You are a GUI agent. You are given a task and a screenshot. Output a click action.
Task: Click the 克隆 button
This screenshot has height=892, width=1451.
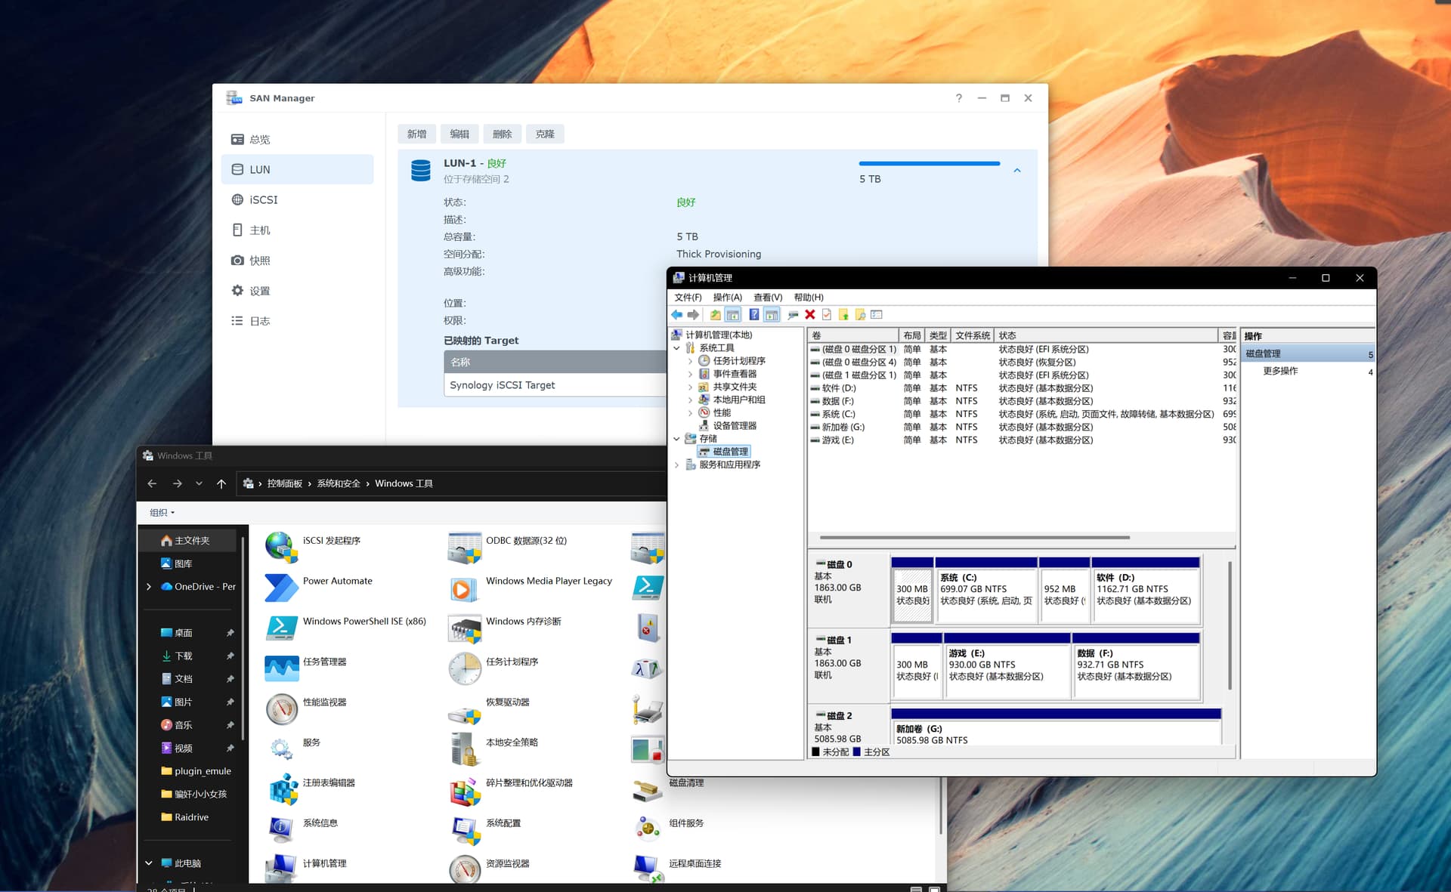coord(545,134)
